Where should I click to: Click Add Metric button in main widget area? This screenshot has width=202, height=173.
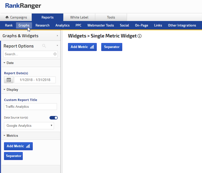click(82, 47)
